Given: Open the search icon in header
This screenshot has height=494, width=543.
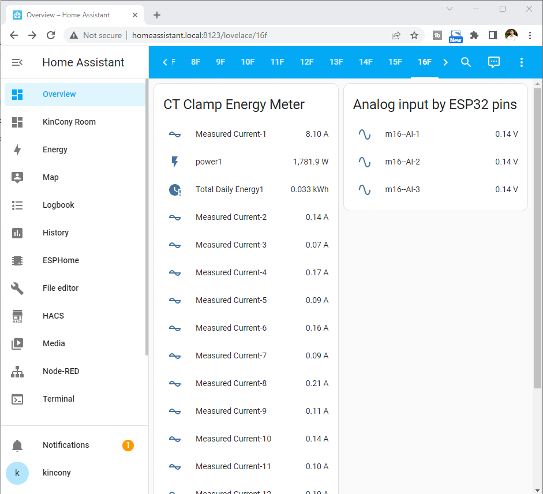Looking at the screenshot, I should 466,62.
